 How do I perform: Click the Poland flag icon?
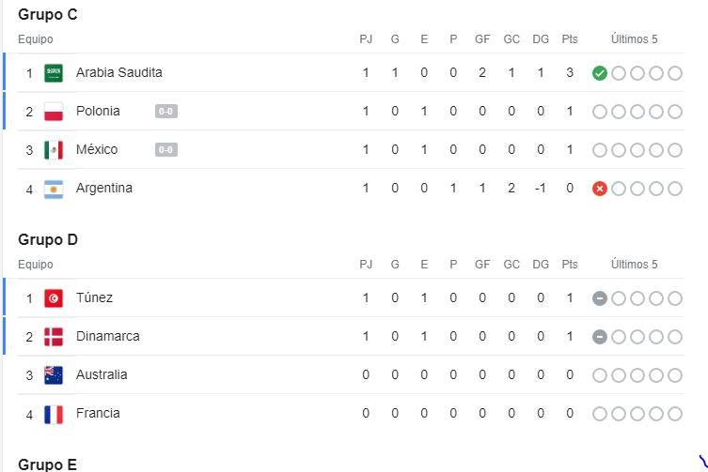[x=54, y=112]
